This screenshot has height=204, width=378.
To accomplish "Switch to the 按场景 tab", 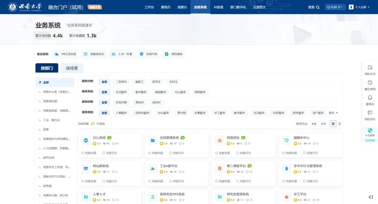I will (72, 68).
